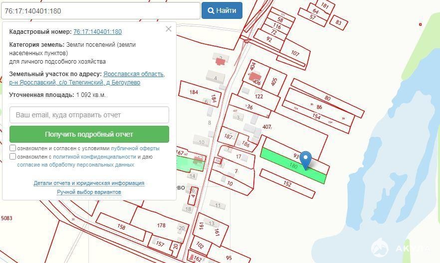This screenshot has width=440, height=263.
Task: Select parcel 157 on the map
Action: [160, 244]
